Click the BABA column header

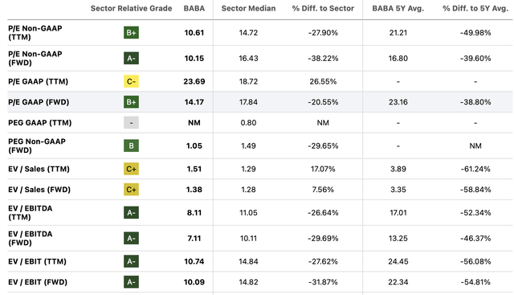click(x=194, y=9)
